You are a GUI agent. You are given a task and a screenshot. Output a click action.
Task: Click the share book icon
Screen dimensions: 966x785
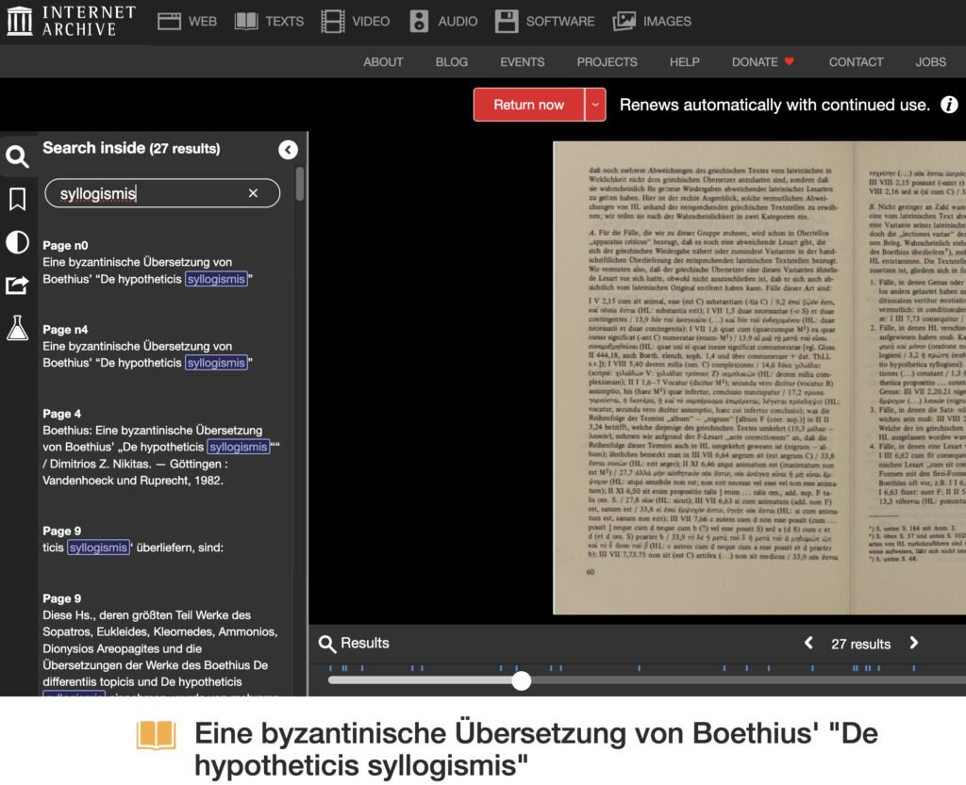click(17, 285)
